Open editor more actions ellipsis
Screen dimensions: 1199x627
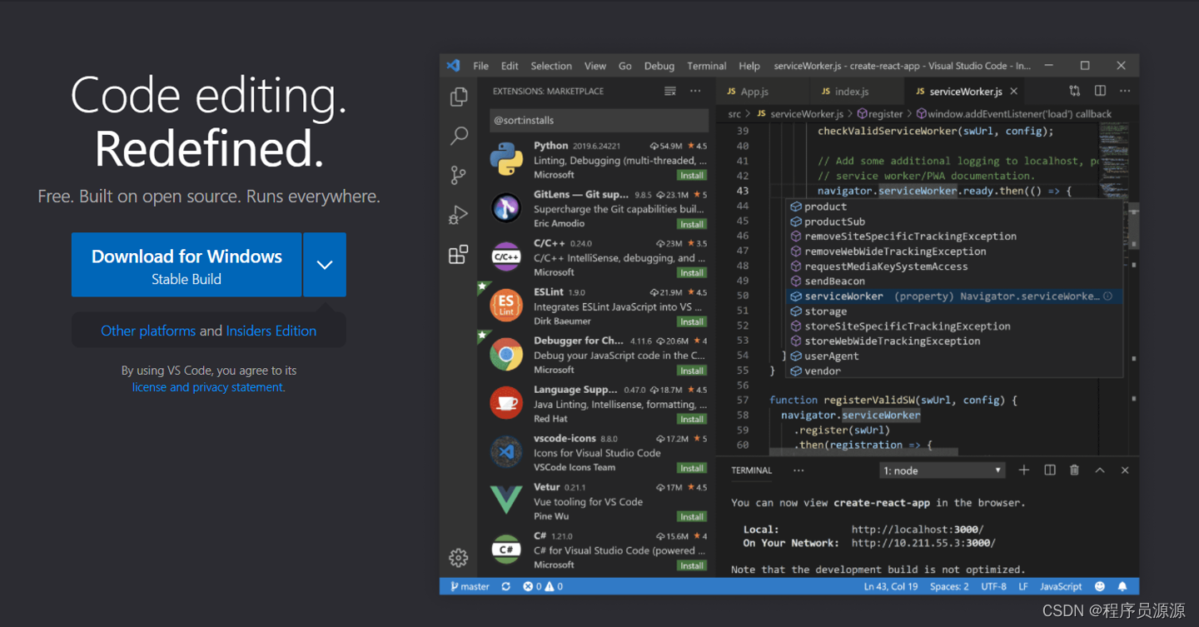pyautogui.click(x=1125, y=91)
